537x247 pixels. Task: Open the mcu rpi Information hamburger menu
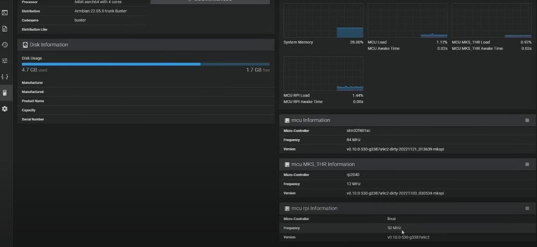(527, 209)
